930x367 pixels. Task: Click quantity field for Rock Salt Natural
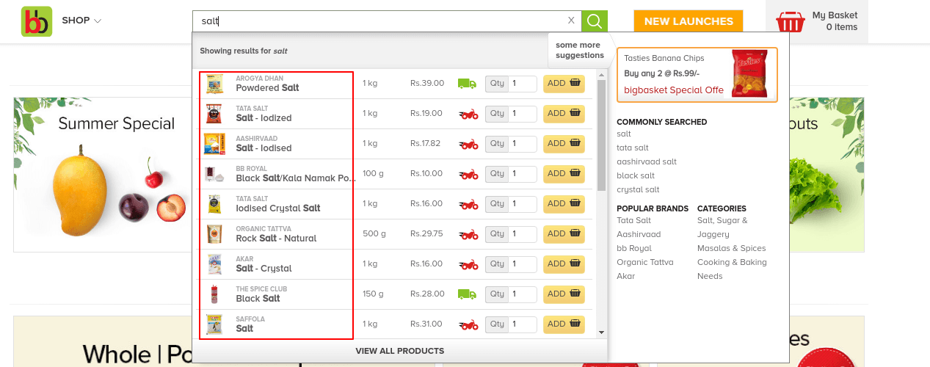click(524, 234)
